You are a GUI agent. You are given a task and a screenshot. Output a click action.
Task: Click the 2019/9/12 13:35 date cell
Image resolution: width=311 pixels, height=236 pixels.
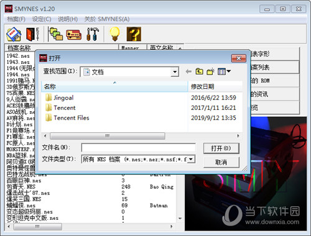pyautogui.click(x=213, y=118)
